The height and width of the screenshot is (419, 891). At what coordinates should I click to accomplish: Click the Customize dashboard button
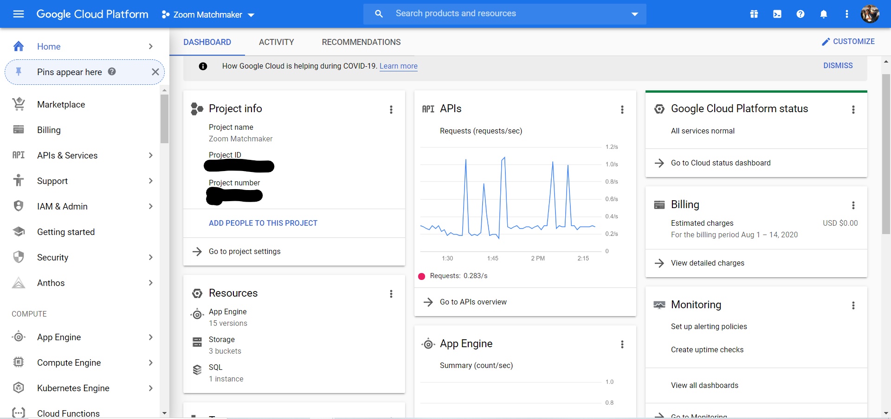pyautogui.click(x=848, y=42)
